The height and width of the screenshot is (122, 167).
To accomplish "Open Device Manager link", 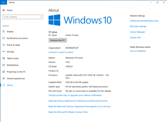I will [137, 32].
